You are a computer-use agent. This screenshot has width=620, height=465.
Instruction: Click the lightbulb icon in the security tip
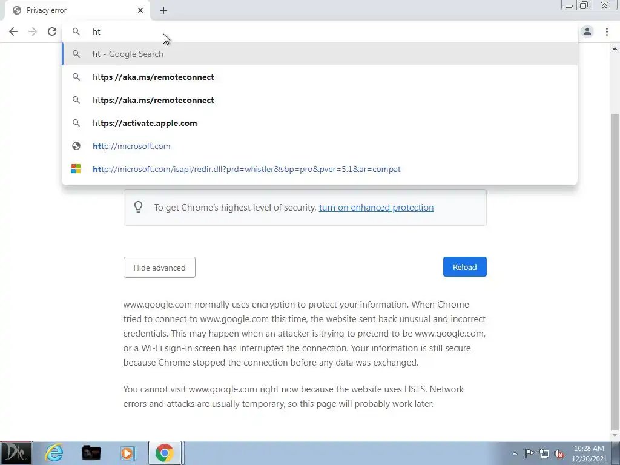point(139,207)
